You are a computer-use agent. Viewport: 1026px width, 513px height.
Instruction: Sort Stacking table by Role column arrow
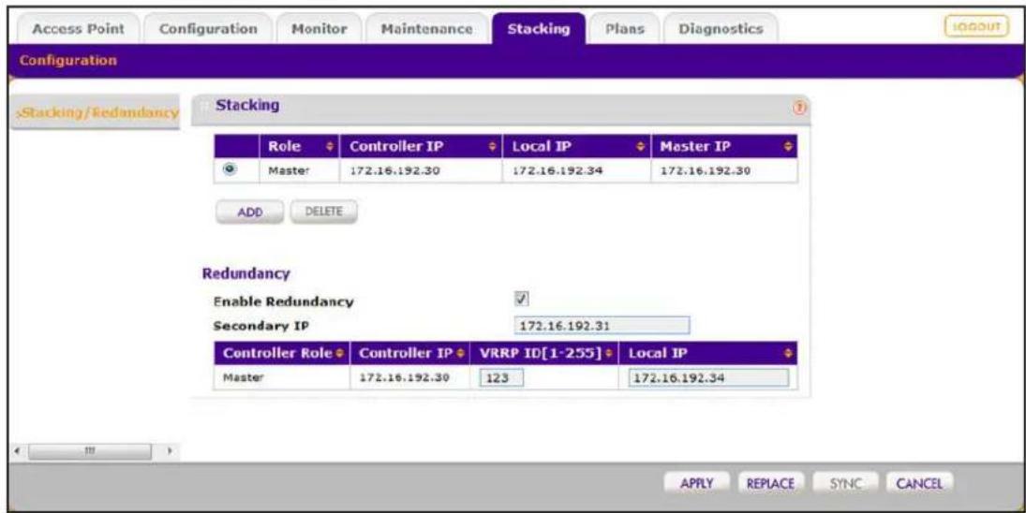tap(330, 147)
